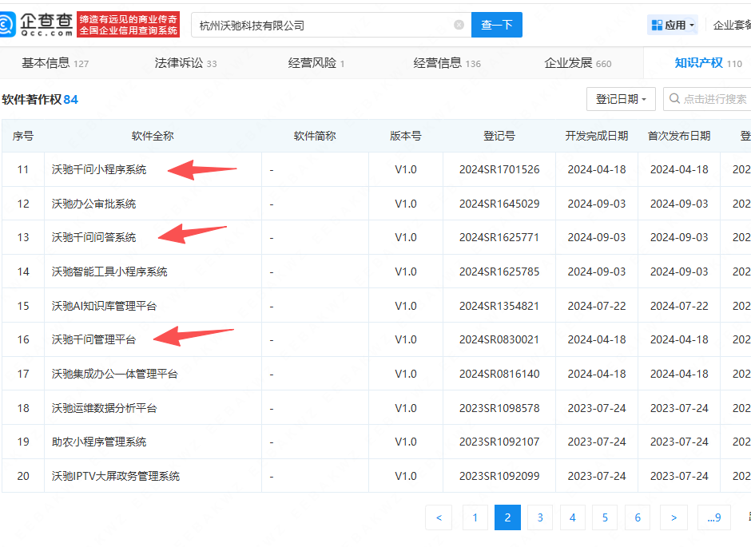Click the magnifier icon in 点击进行搜索
751x547 pixels.
[674, 98]
